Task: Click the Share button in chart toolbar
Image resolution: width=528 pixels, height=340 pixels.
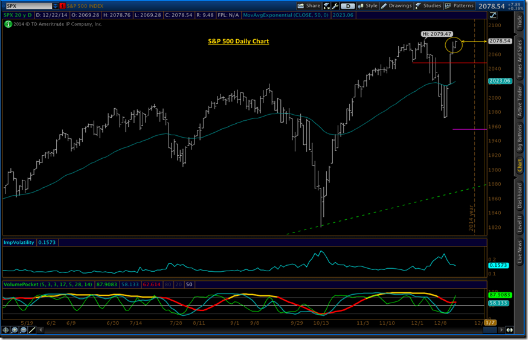Action: coord(309,5)
